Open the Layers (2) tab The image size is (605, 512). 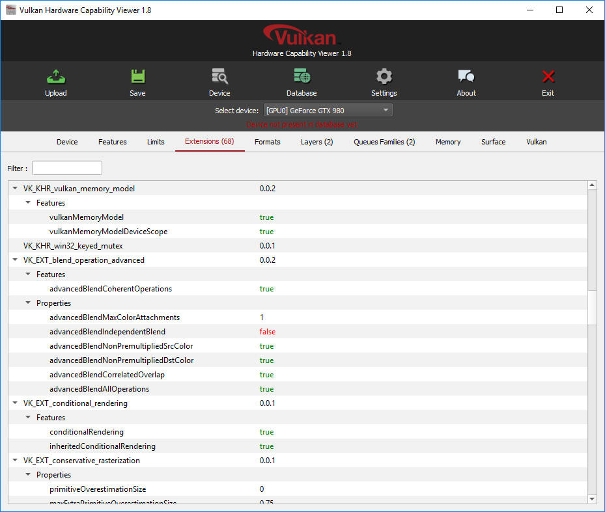(317, 142)
